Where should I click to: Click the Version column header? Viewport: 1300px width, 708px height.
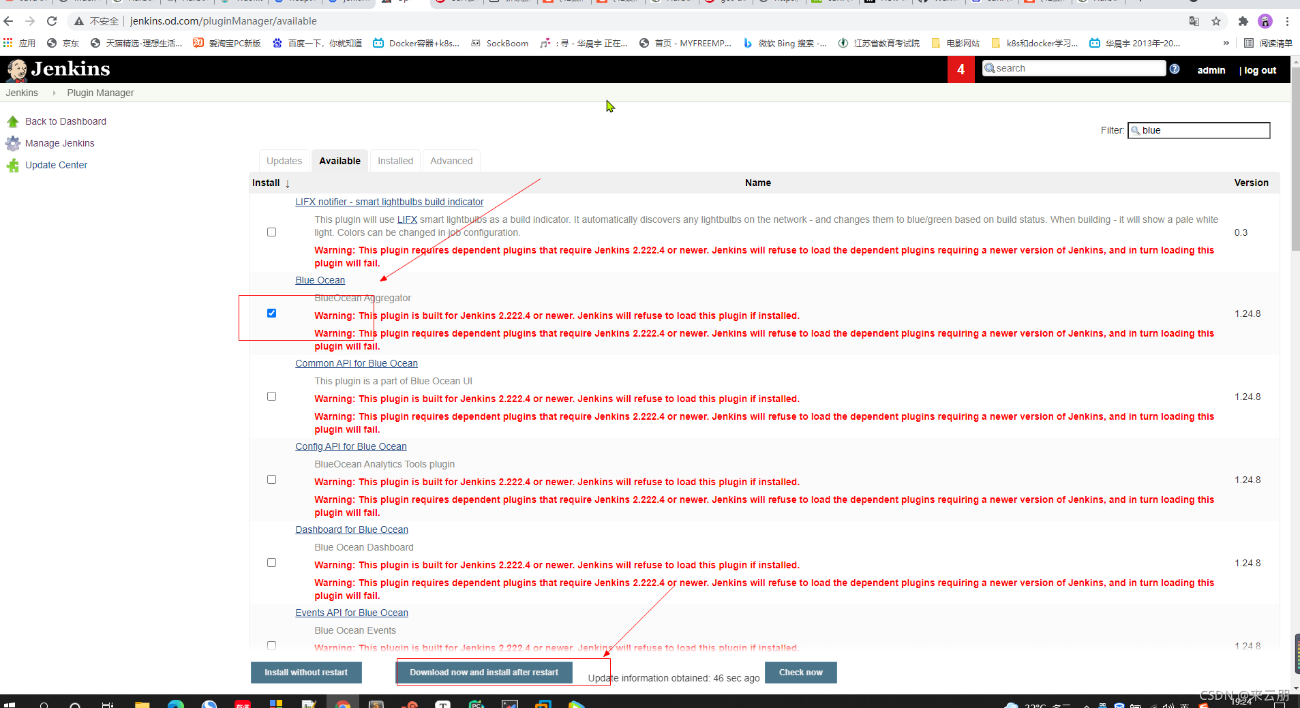tap(1251, 183)
